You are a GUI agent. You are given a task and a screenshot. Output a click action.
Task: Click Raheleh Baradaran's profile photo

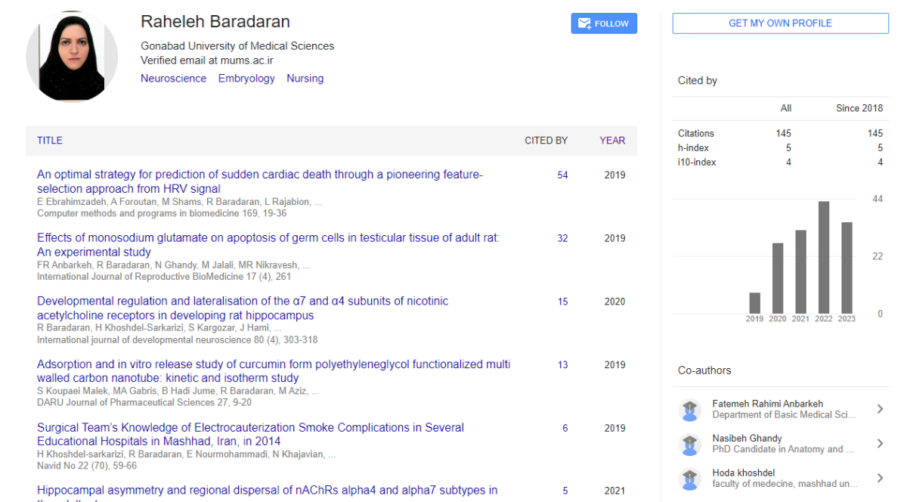[x=72, y=57]
